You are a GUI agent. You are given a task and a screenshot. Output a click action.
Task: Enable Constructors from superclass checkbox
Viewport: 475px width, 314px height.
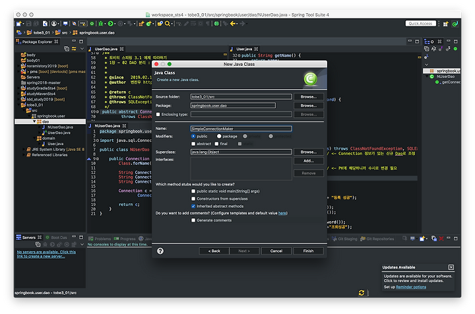[193, 199]
